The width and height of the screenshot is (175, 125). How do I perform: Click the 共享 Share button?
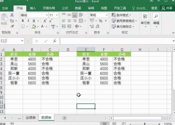coord(167,8)
